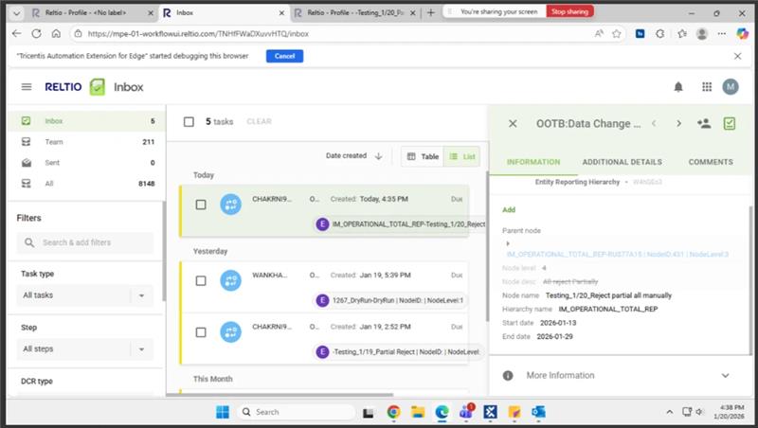Select all 5 tasks checkbox
This screenshot has width=758, height=428.
tap(189, 122)
